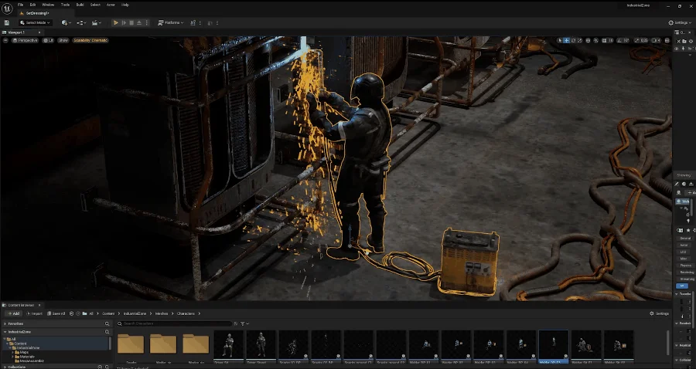Open the play options three-dot menu
Image resolution: width=696 pixels, height=369 pixels.
coord(147,22)
